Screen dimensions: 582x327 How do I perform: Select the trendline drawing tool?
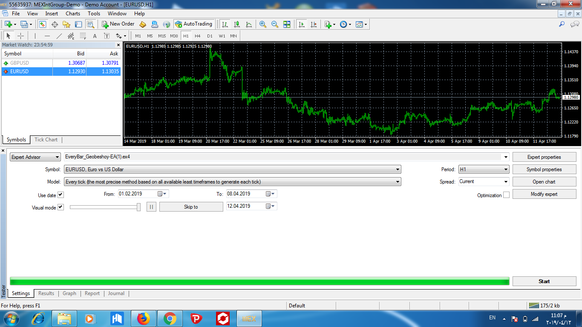[59, 36]
